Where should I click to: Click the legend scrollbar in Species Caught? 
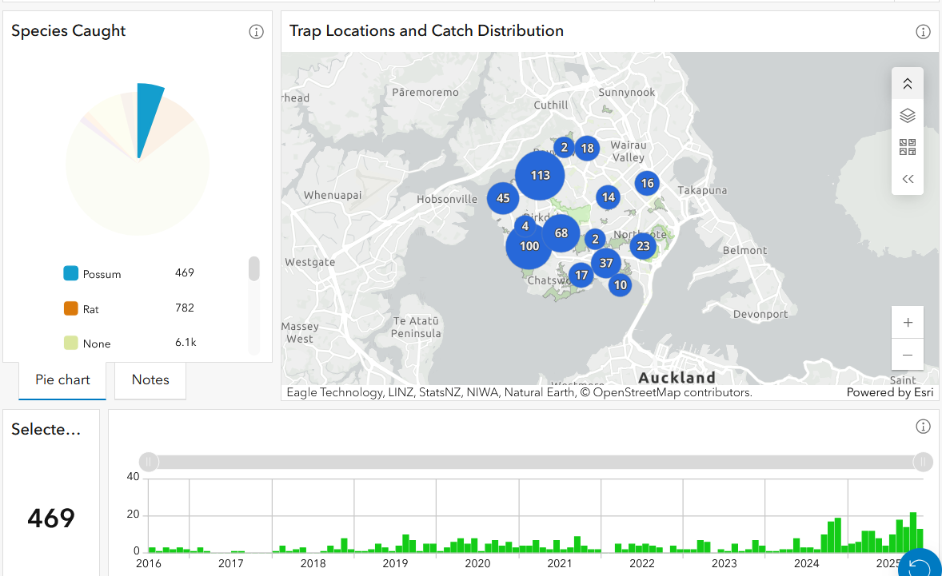254,269
